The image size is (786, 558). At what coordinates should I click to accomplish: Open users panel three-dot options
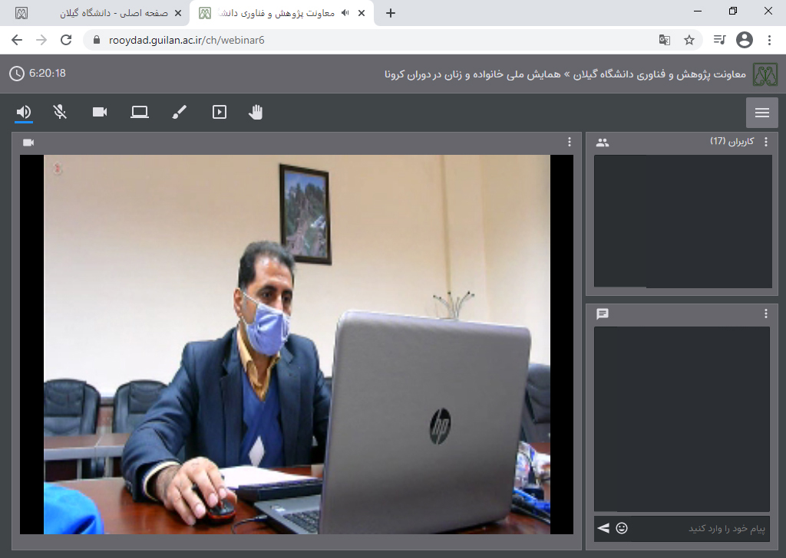pyautogui.click(x=765, y=142)
